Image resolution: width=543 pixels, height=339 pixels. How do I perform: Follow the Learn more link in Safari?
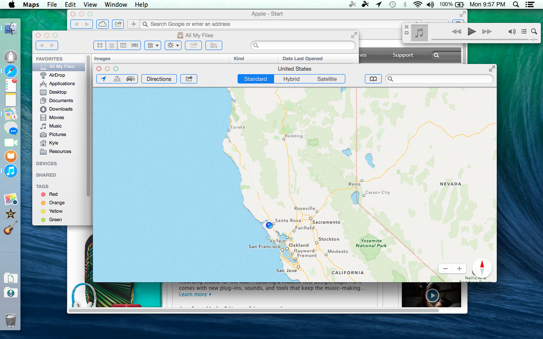[x=195, y=295]
